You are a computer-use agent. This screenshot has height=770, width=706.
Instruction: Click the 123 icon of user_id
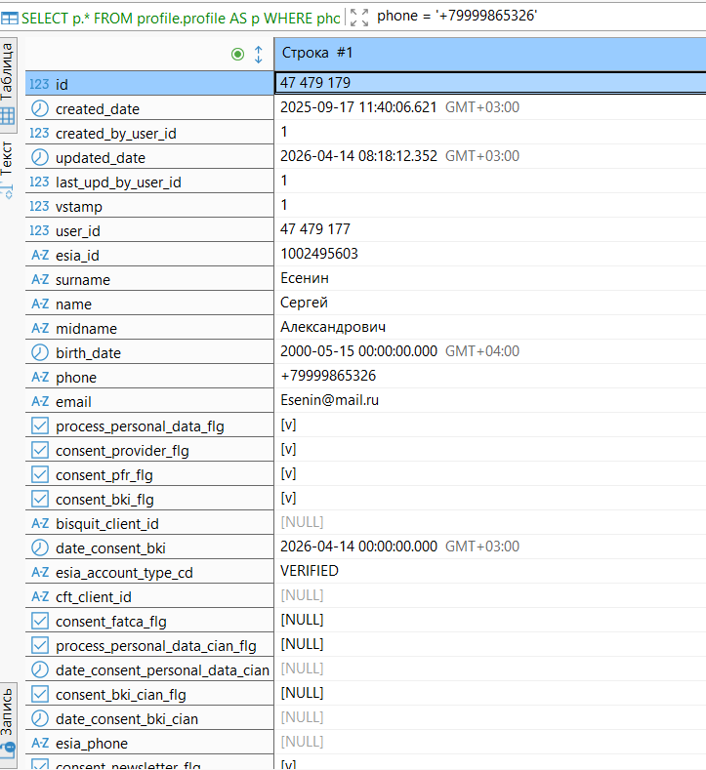[39, 230]
